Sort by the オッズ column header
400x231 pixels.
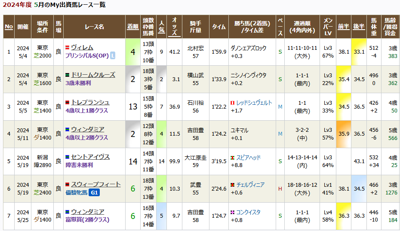coord(174,27)
